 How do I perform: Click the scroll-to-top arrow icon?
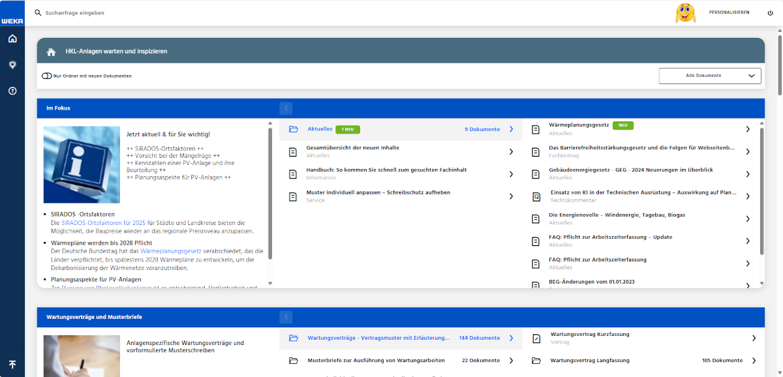[x=12, y=365]
